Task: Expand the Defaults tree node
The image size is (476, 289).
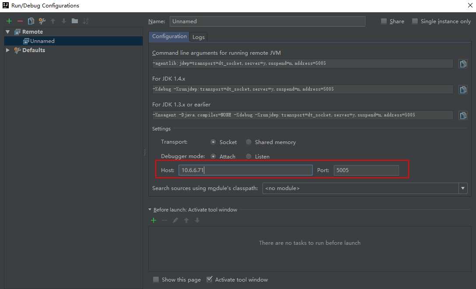Action: 8,50
